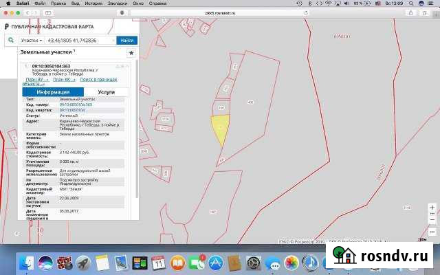Click the coordinates search input field
440x275 pixels.
[x=82, y=41]
